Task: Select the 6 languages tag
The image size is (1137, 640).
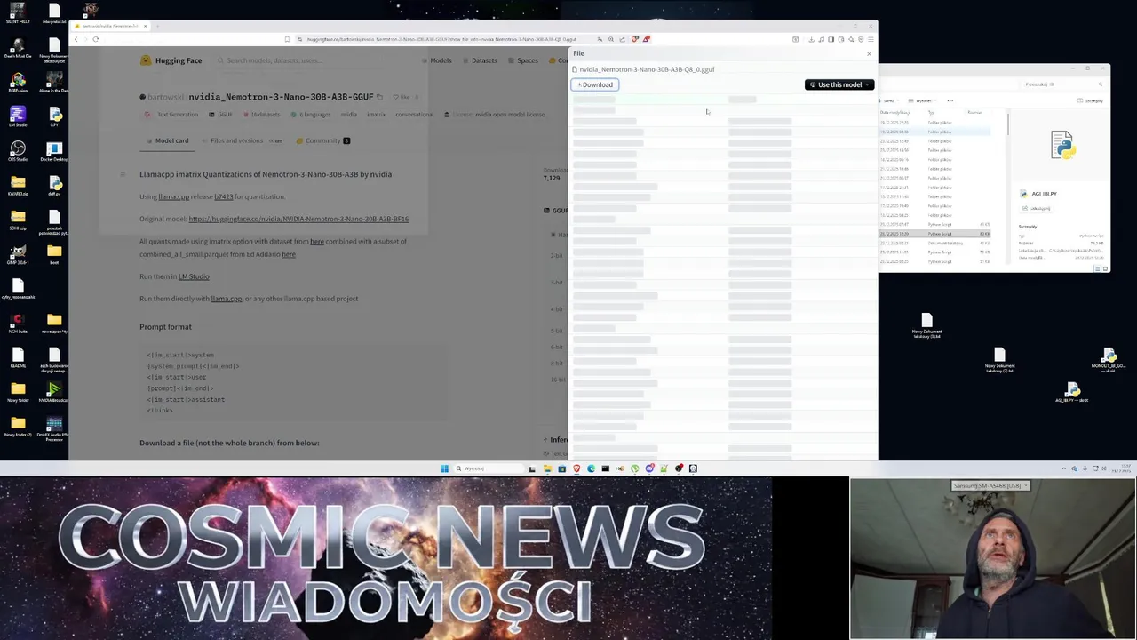Action: pos(310,115)
